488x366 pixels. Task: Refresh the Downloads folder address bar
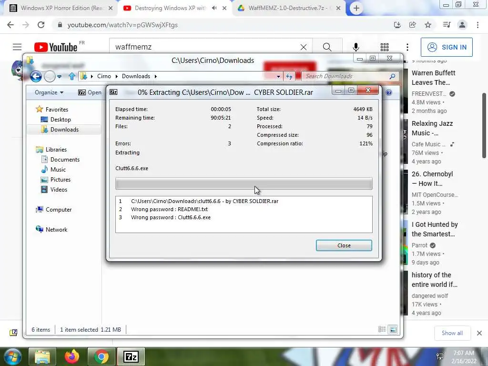289,76
